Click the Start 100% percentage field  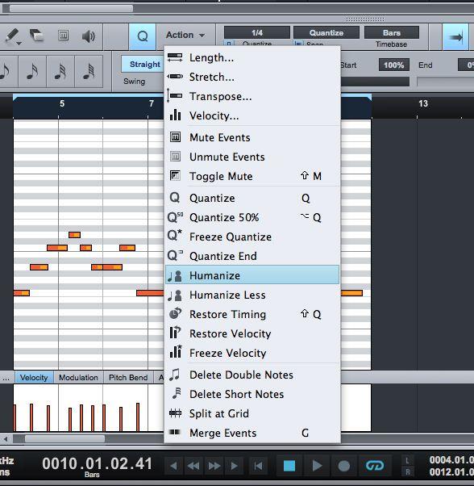click(393, 65)
